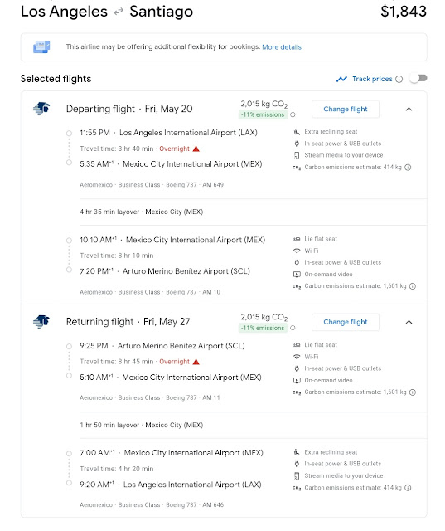445x531 pixels.
Task: Toggle the Track prices switch
Action: click(x=418, y=79)
